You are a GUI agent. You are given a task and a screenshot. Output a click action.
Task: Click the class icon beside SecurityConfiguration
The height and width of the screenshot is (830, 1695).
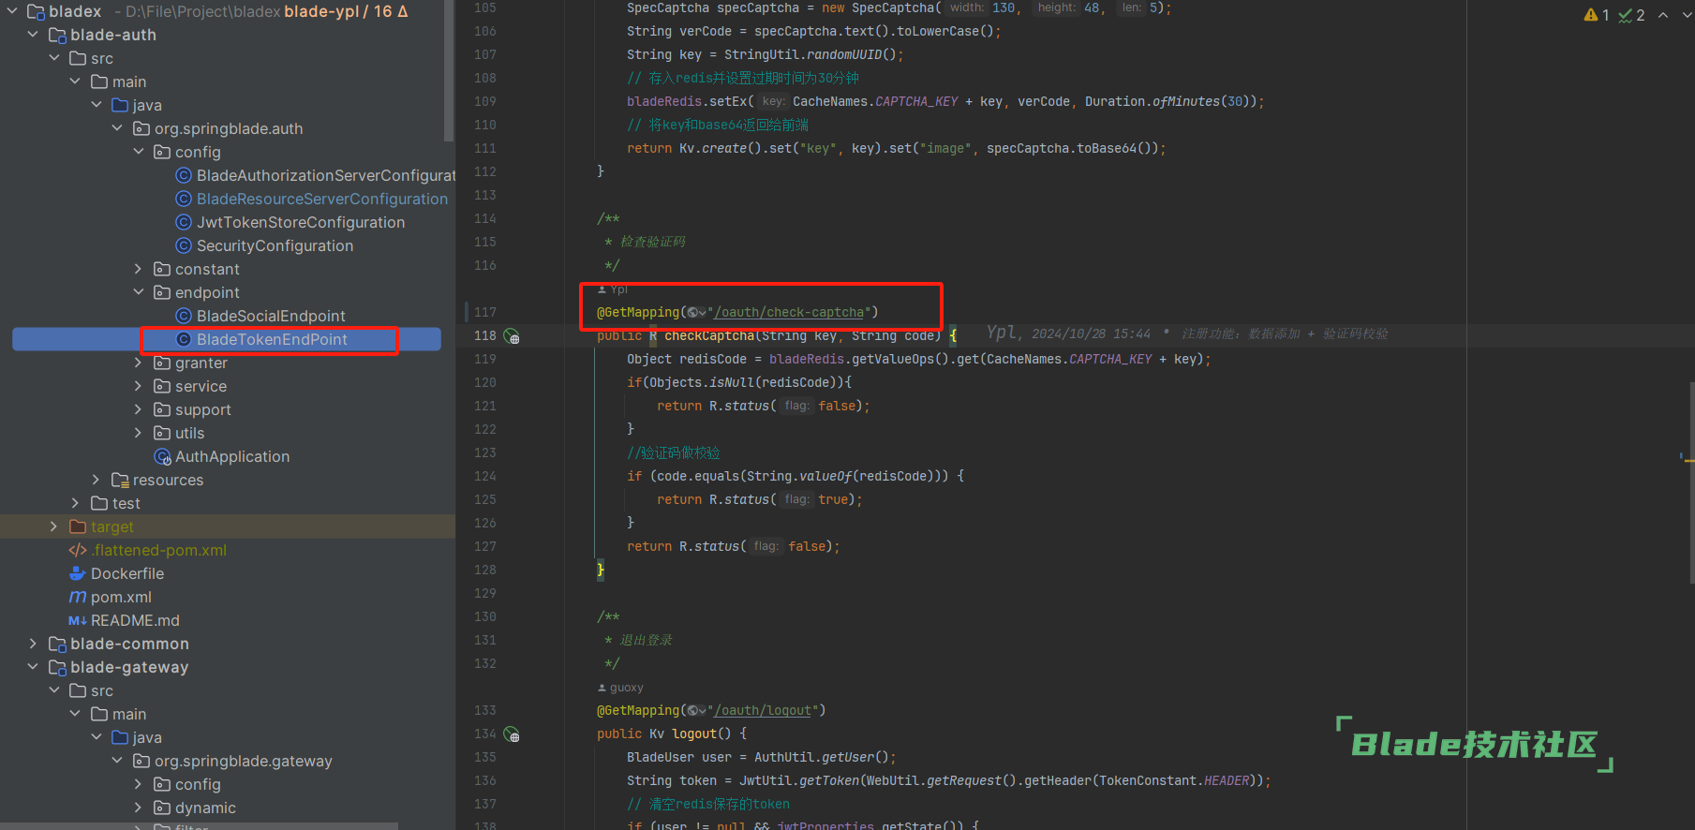point(184,245)
